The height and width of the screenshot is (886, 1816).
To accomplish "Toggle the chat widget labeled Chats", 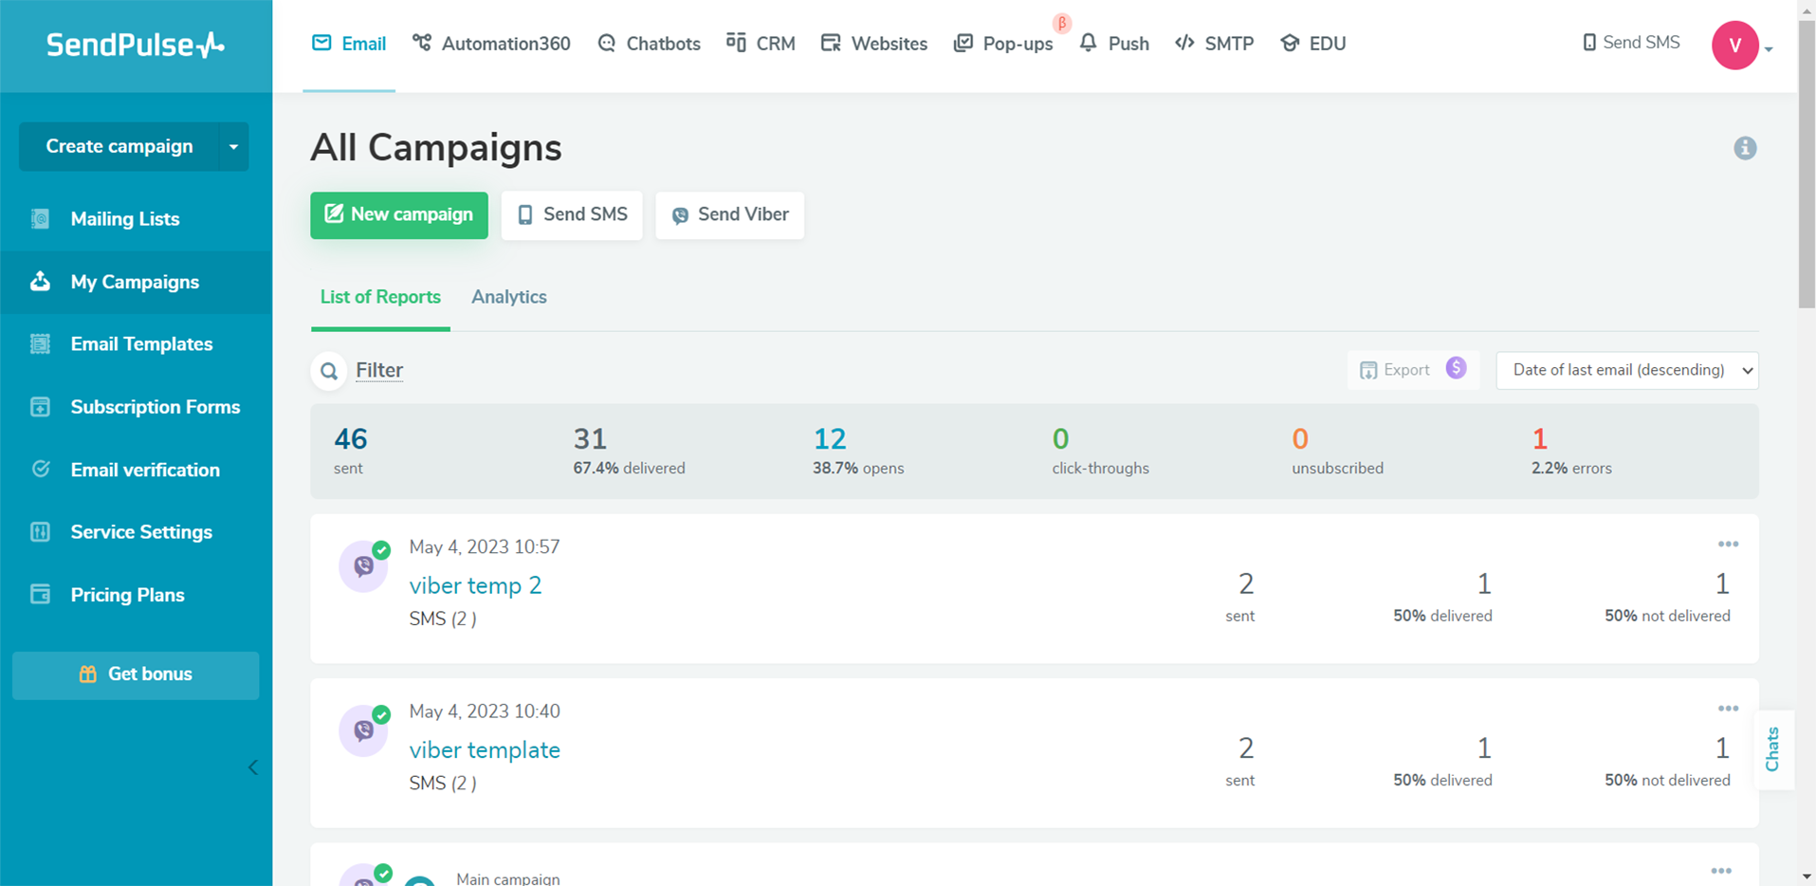I will pos(1773,749).
